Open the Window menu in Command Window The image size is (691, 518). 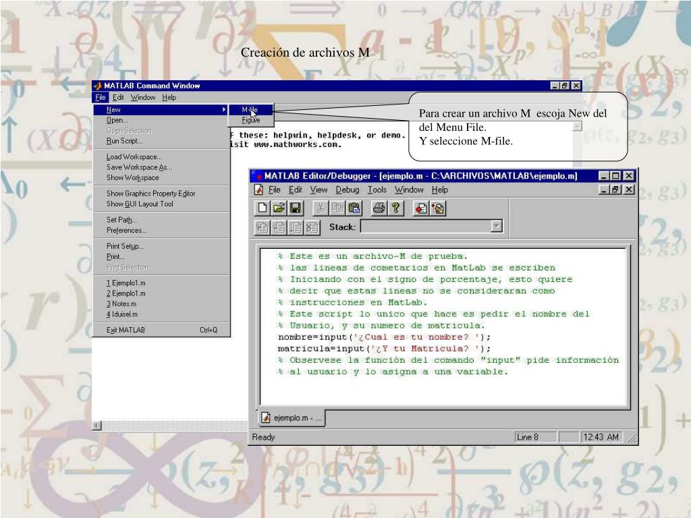click(x=143, y=97)
